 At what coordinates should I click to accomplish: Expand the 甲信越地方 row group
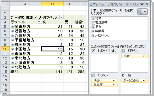point(12,40)
